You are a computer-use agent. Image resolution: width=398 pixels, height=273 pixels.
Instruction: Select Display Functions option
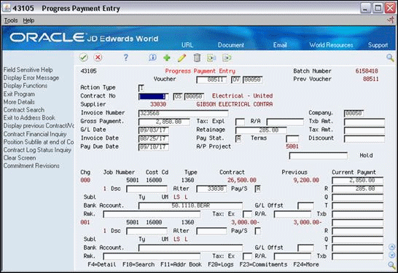coord(25,86)
